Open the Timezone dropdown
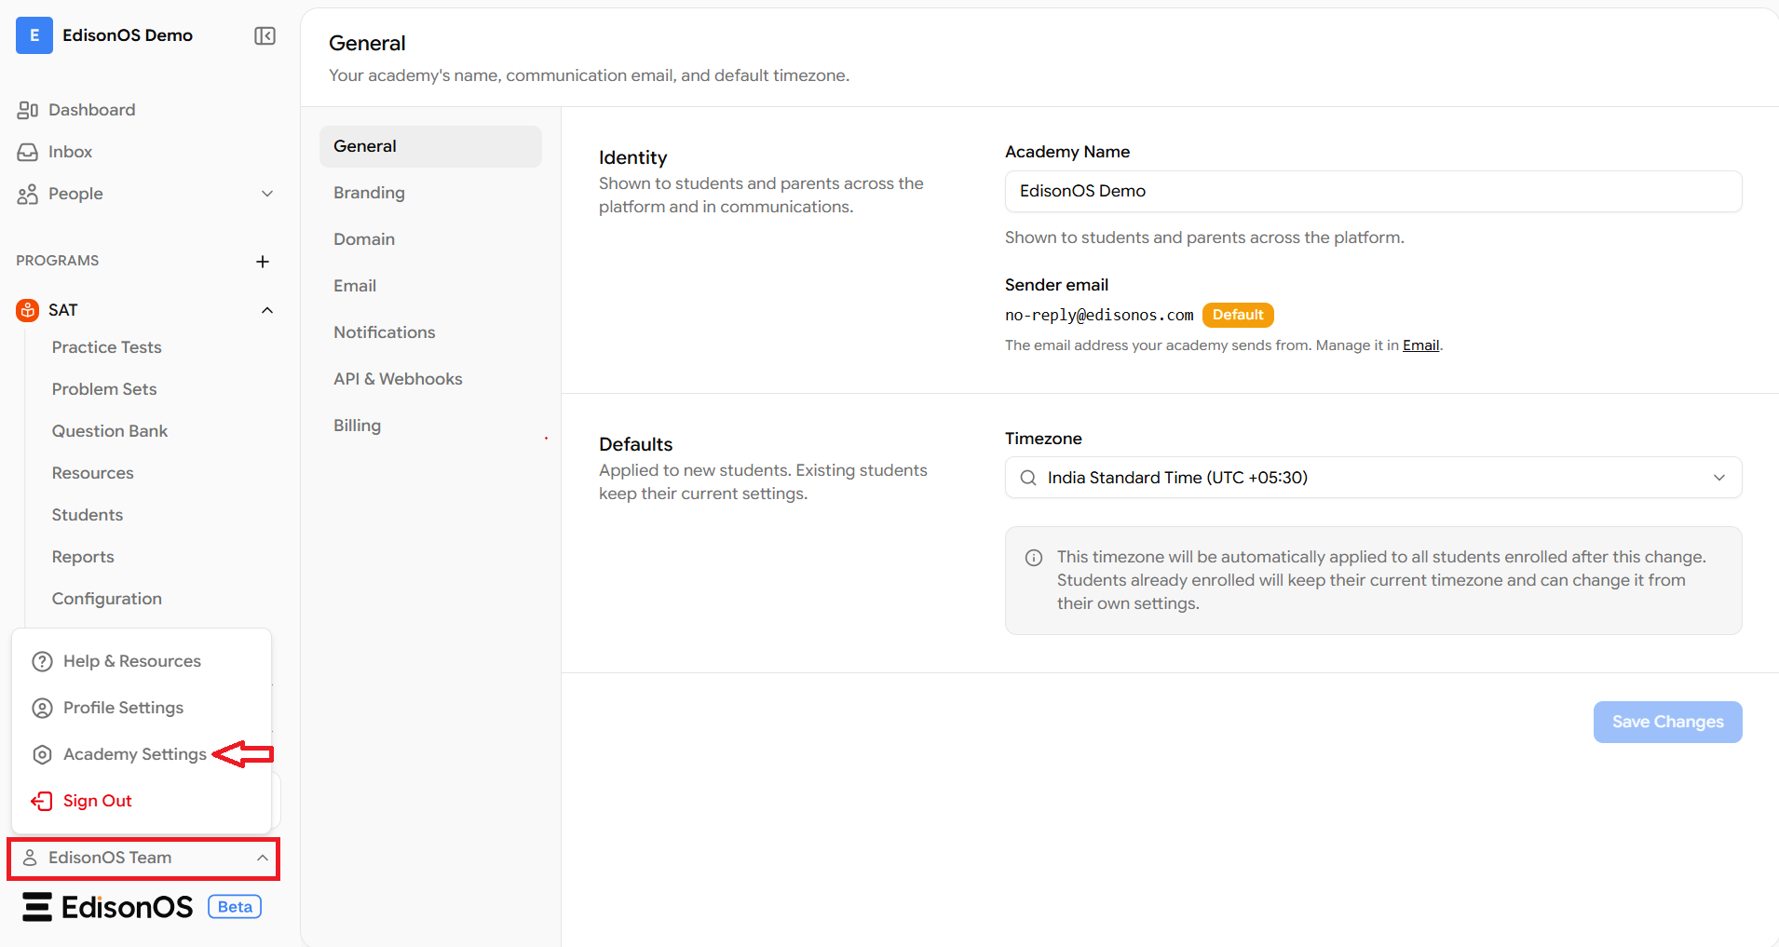 (1373, 478)
